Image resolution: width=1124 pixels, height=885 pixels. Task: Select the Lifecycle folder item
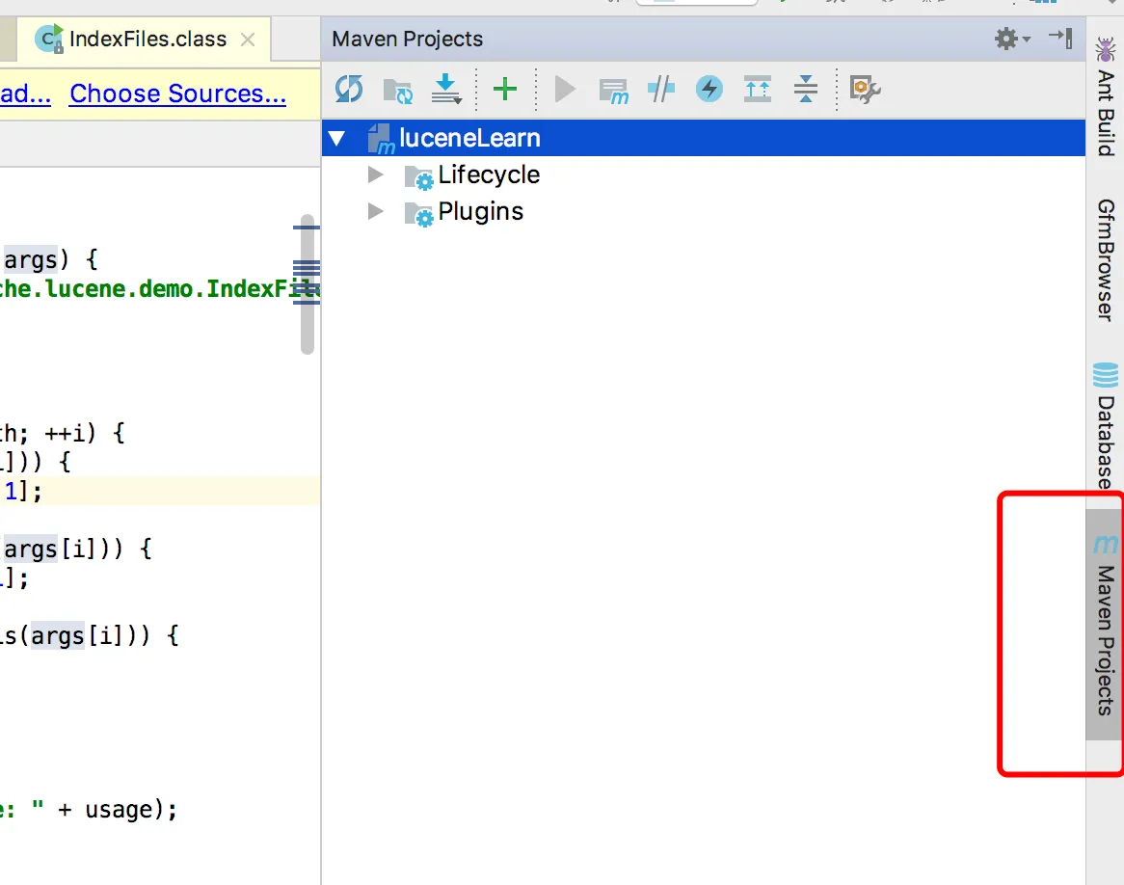472,175
